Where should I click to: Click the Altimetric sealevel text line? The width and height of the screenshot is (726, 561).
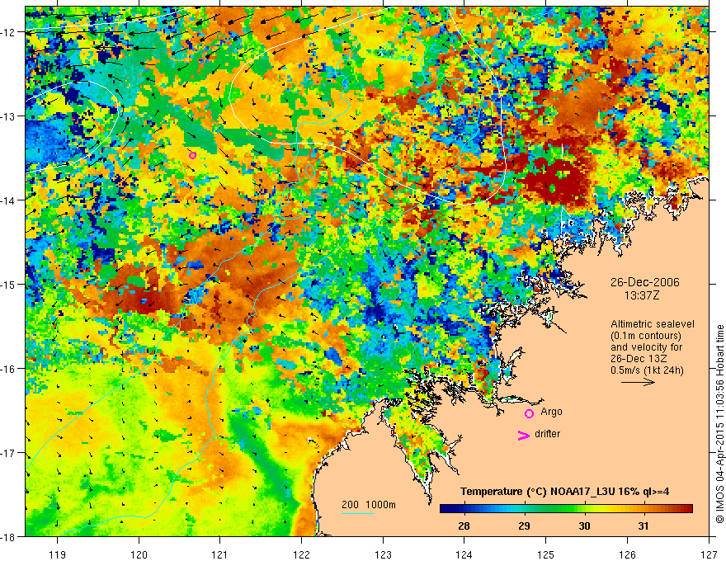653,324
